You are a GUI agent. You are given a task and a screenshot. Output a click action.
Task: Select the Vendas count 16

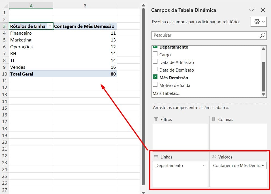pos(85,67)
